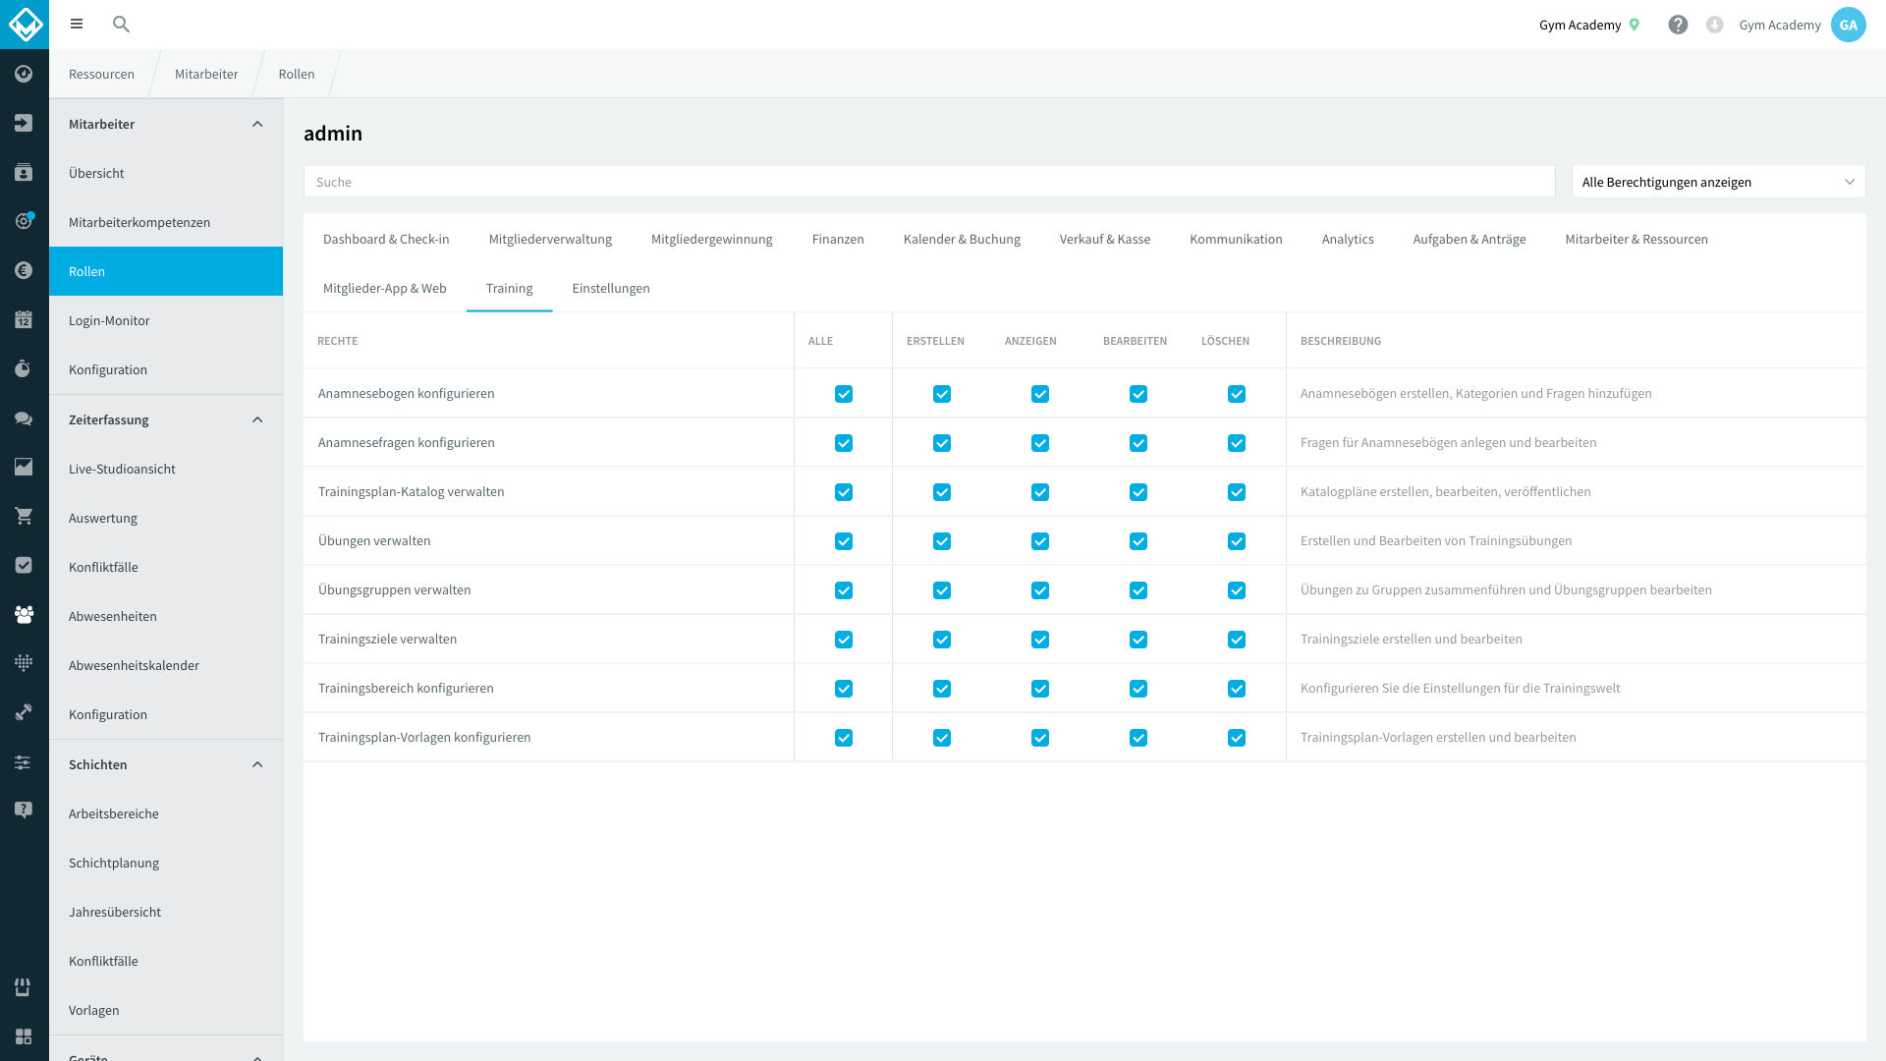Open Live-Studioansicht in the sidebar
The width and height of the screenshot is (1886, 1061).
(166, 469)
